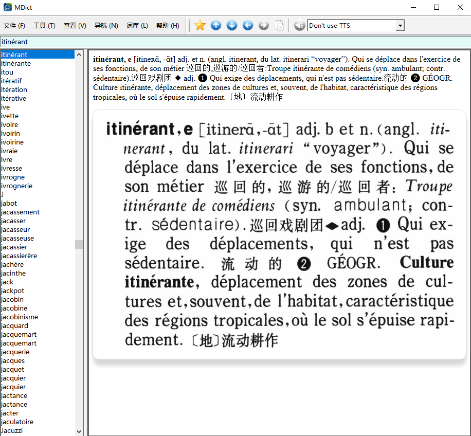Open the 文件 (F) menu

(x=14, y=26)
